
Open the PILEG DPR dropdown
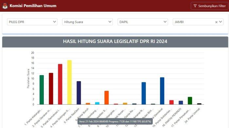(x=32, y=22)
